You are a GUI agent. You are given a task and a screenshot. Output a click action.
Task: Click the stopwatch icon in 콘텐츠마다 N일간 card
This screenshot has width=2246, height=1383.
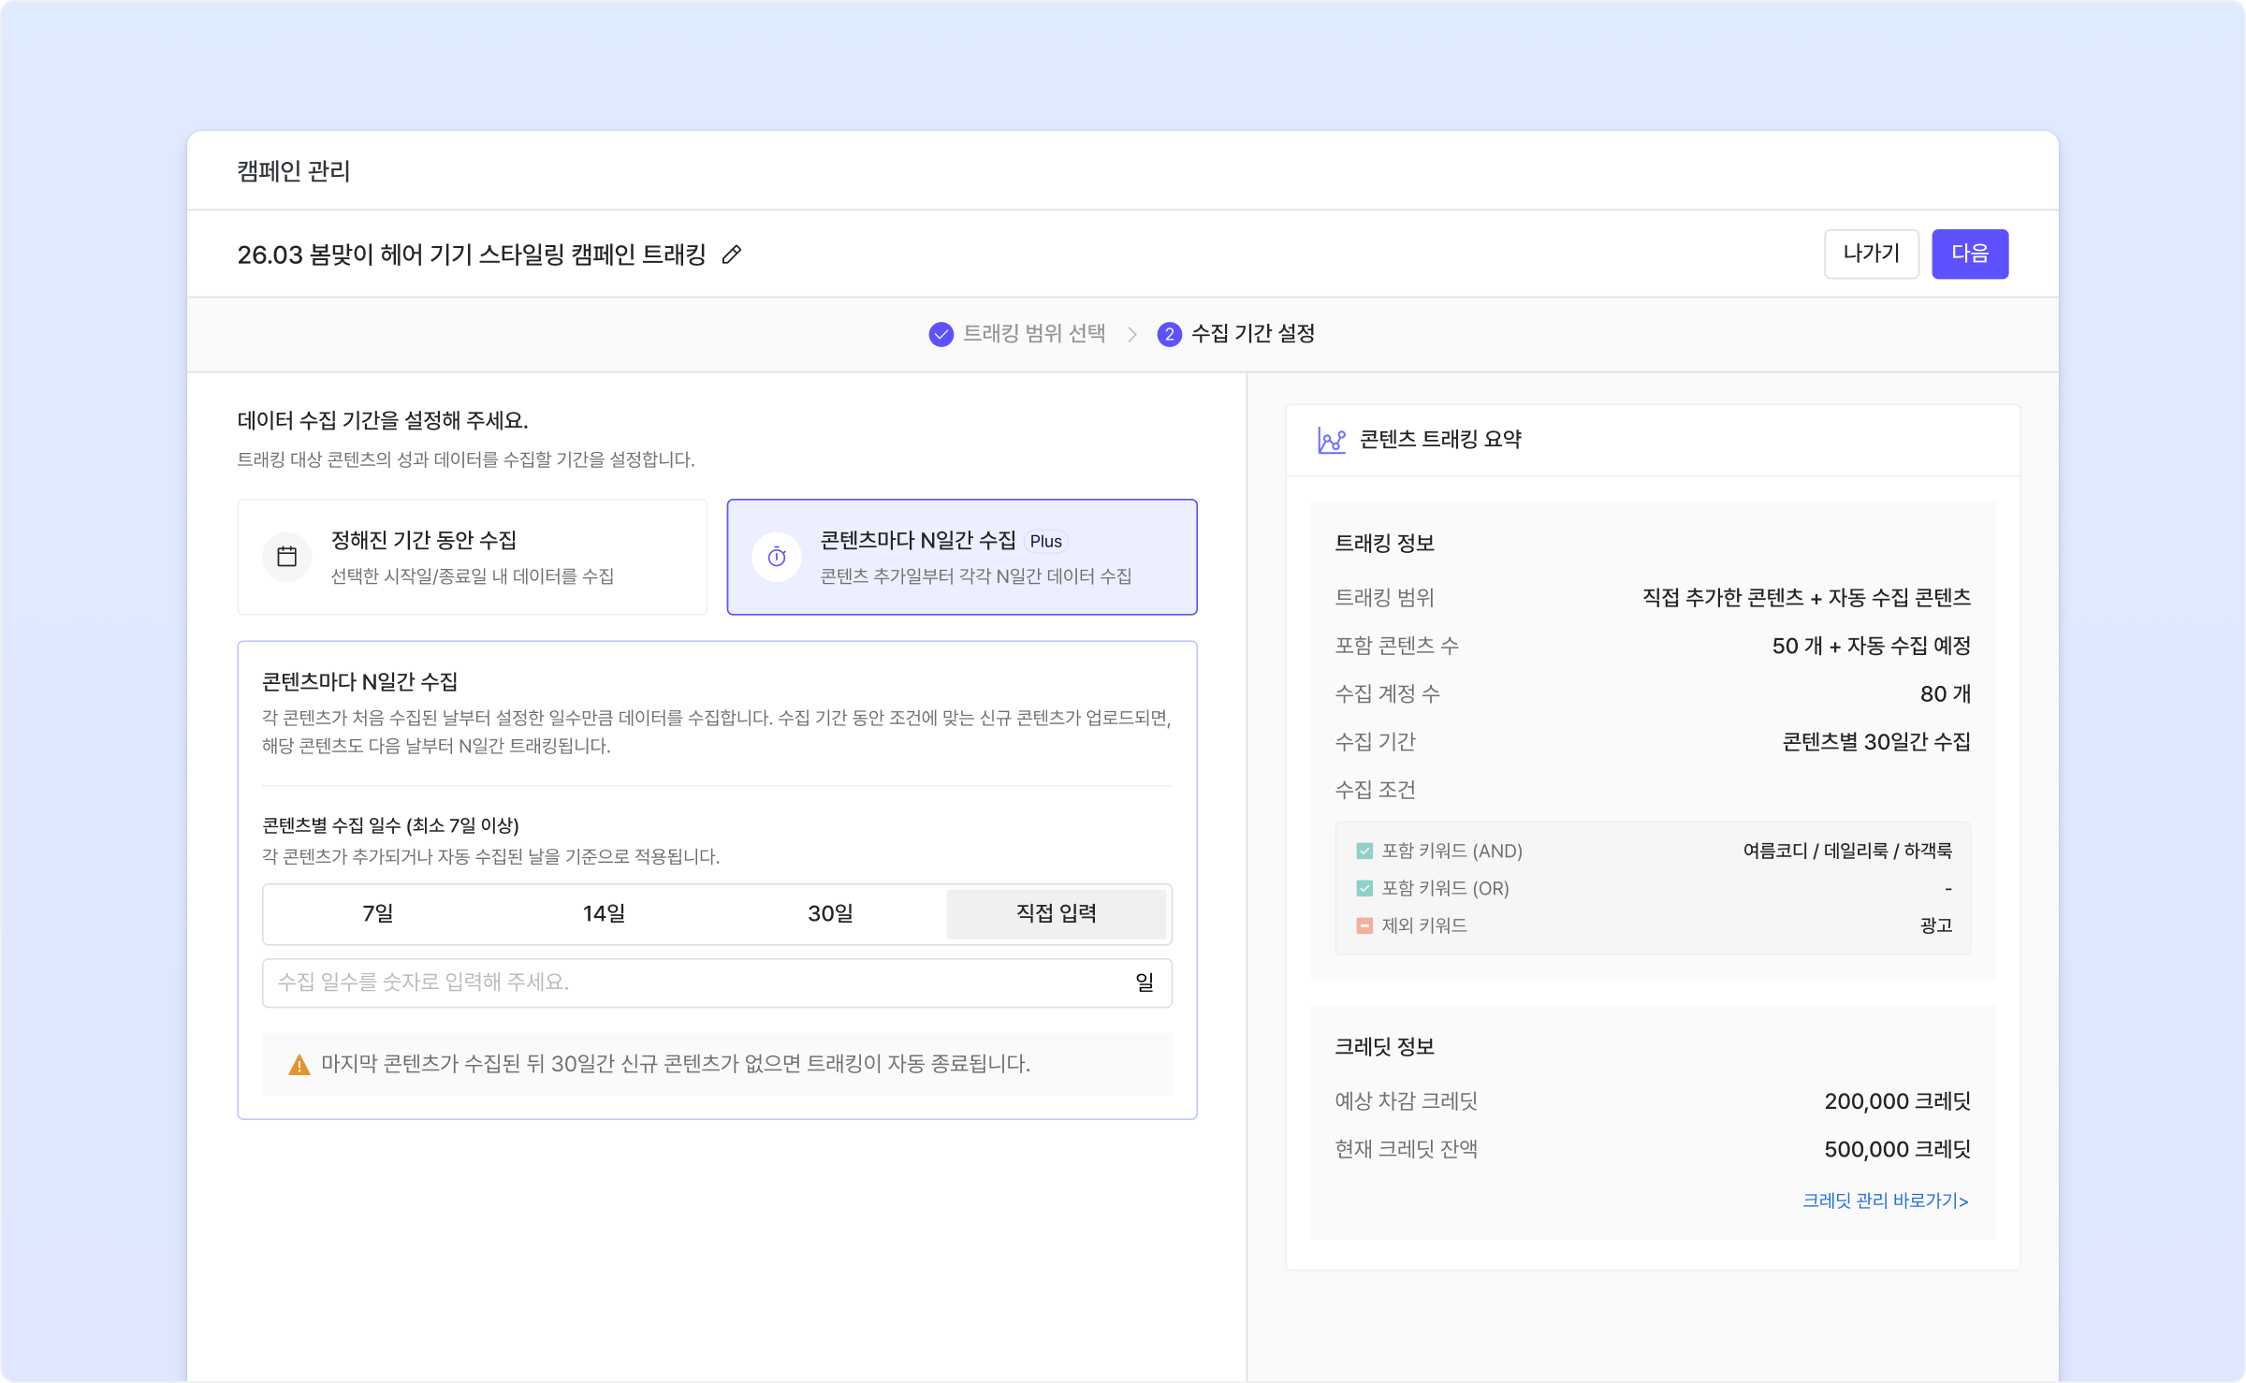[777, 557]
